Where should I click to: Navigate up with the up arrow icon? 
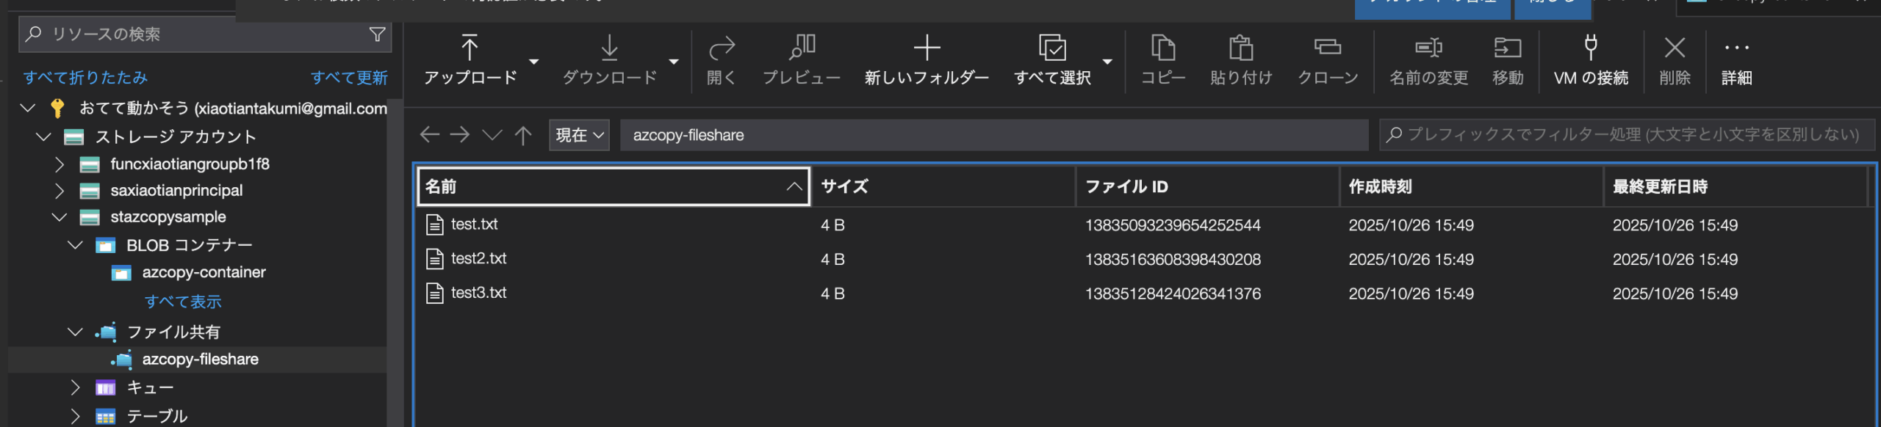tap(523, 135)
